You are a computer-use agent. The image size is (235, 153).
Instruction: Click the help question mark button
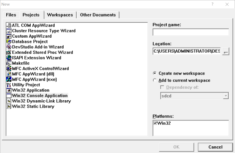tap(212, 4)
